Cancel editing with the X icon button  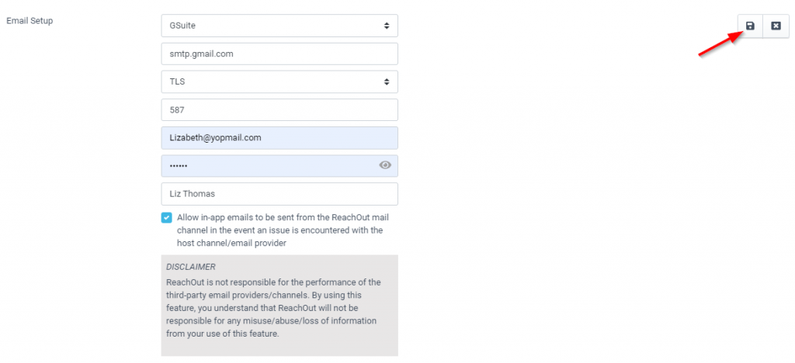(776, 26)
